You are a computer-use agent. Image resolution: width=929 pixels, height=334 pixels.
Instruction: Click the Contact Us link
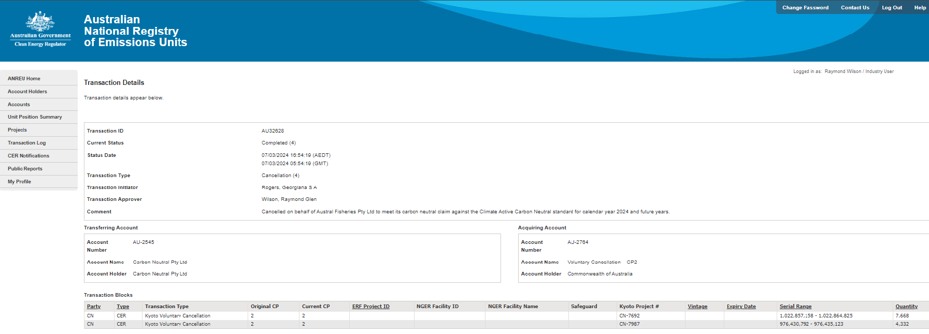[x=855, y=8]
